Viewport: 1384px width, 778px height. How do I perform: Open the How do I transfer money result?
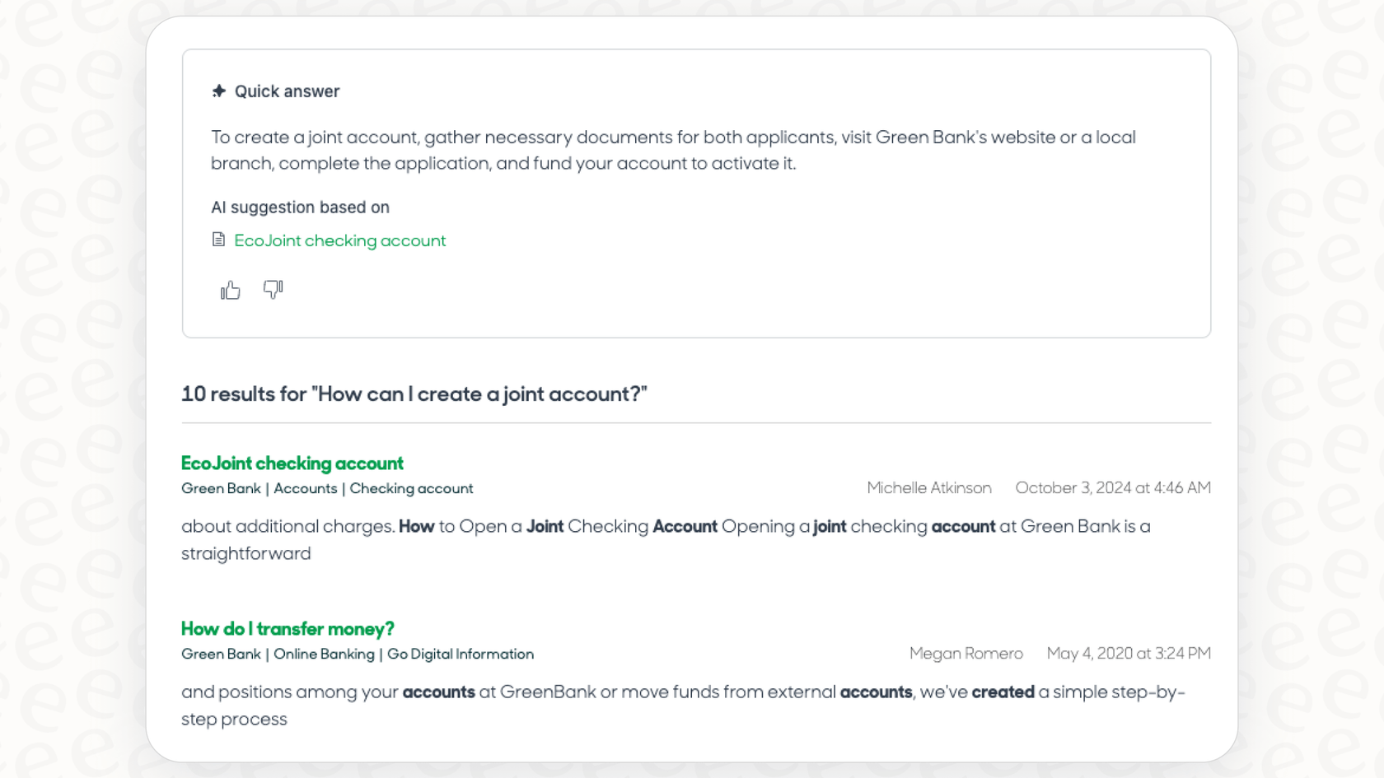coord(287,628)
